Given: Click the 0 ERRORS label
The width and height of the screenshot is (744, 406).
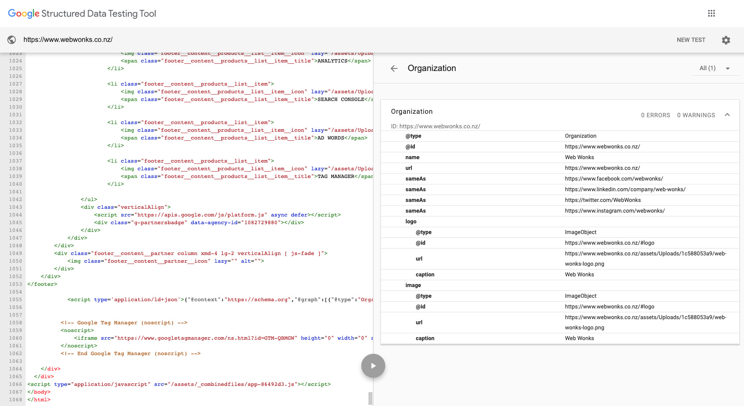Looking at the screenshot, I should point(655,115).
